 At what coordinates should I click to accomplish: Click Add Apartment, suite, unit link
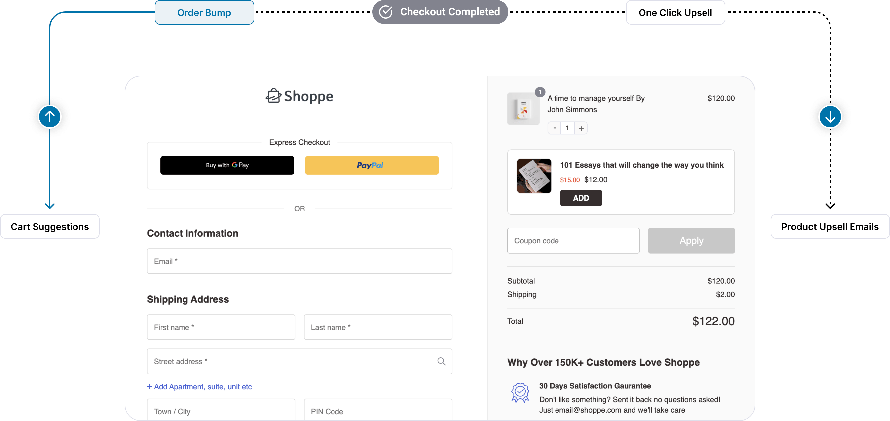coord(199,387)
